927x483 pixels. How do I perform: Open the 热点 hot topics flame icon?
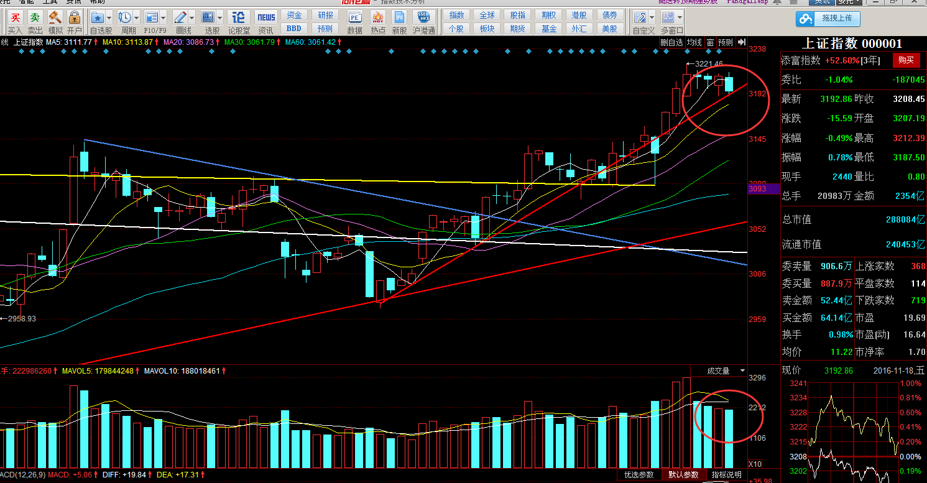(378, 17)
